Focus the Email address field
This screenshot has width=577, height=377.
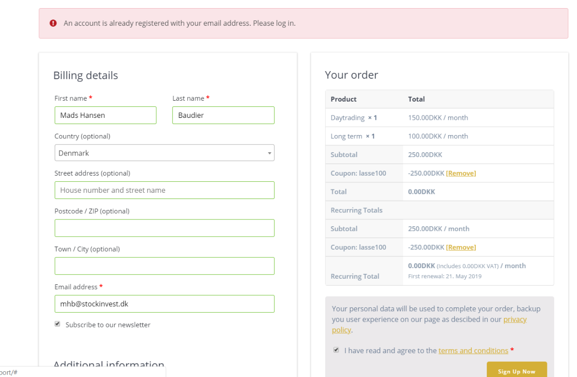[164, 304]
